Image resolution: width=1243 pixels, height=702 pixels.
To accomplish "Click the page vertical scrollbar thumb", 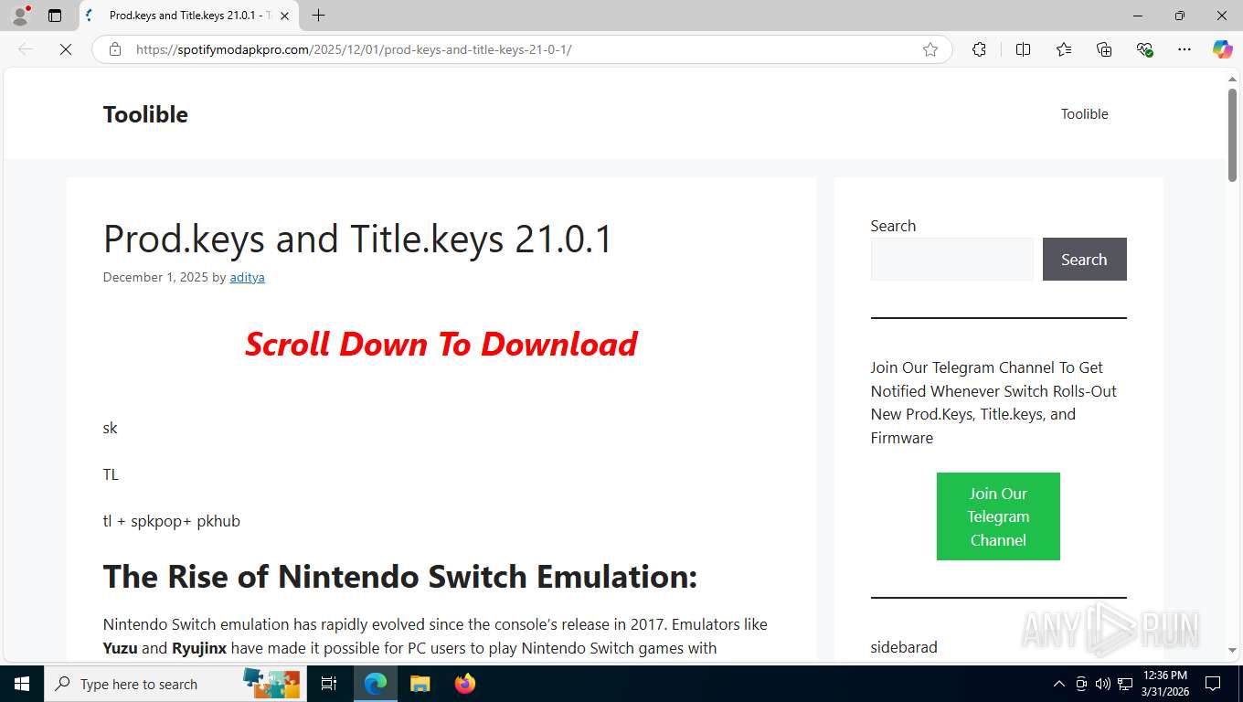I will coord(1232,134).
